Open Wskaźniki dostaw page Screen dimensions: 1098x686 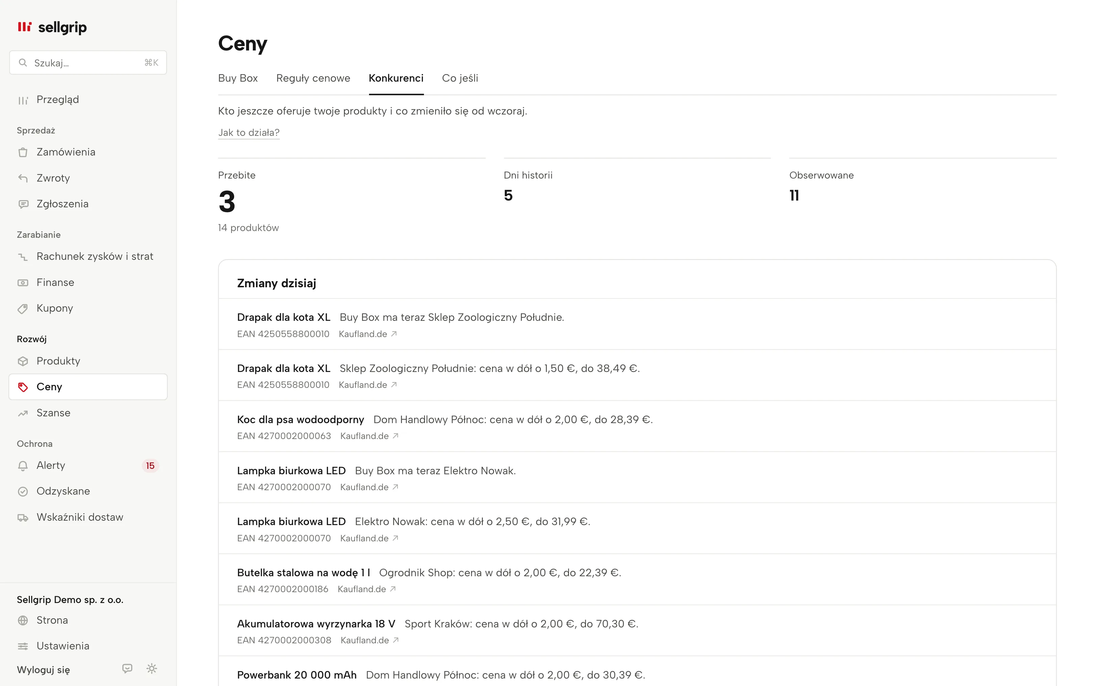88,517
